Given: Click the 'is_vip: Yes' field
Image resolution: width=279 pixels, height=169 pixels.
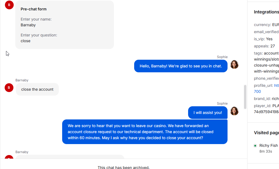Looking at the screenshot, I should point(263,39).
